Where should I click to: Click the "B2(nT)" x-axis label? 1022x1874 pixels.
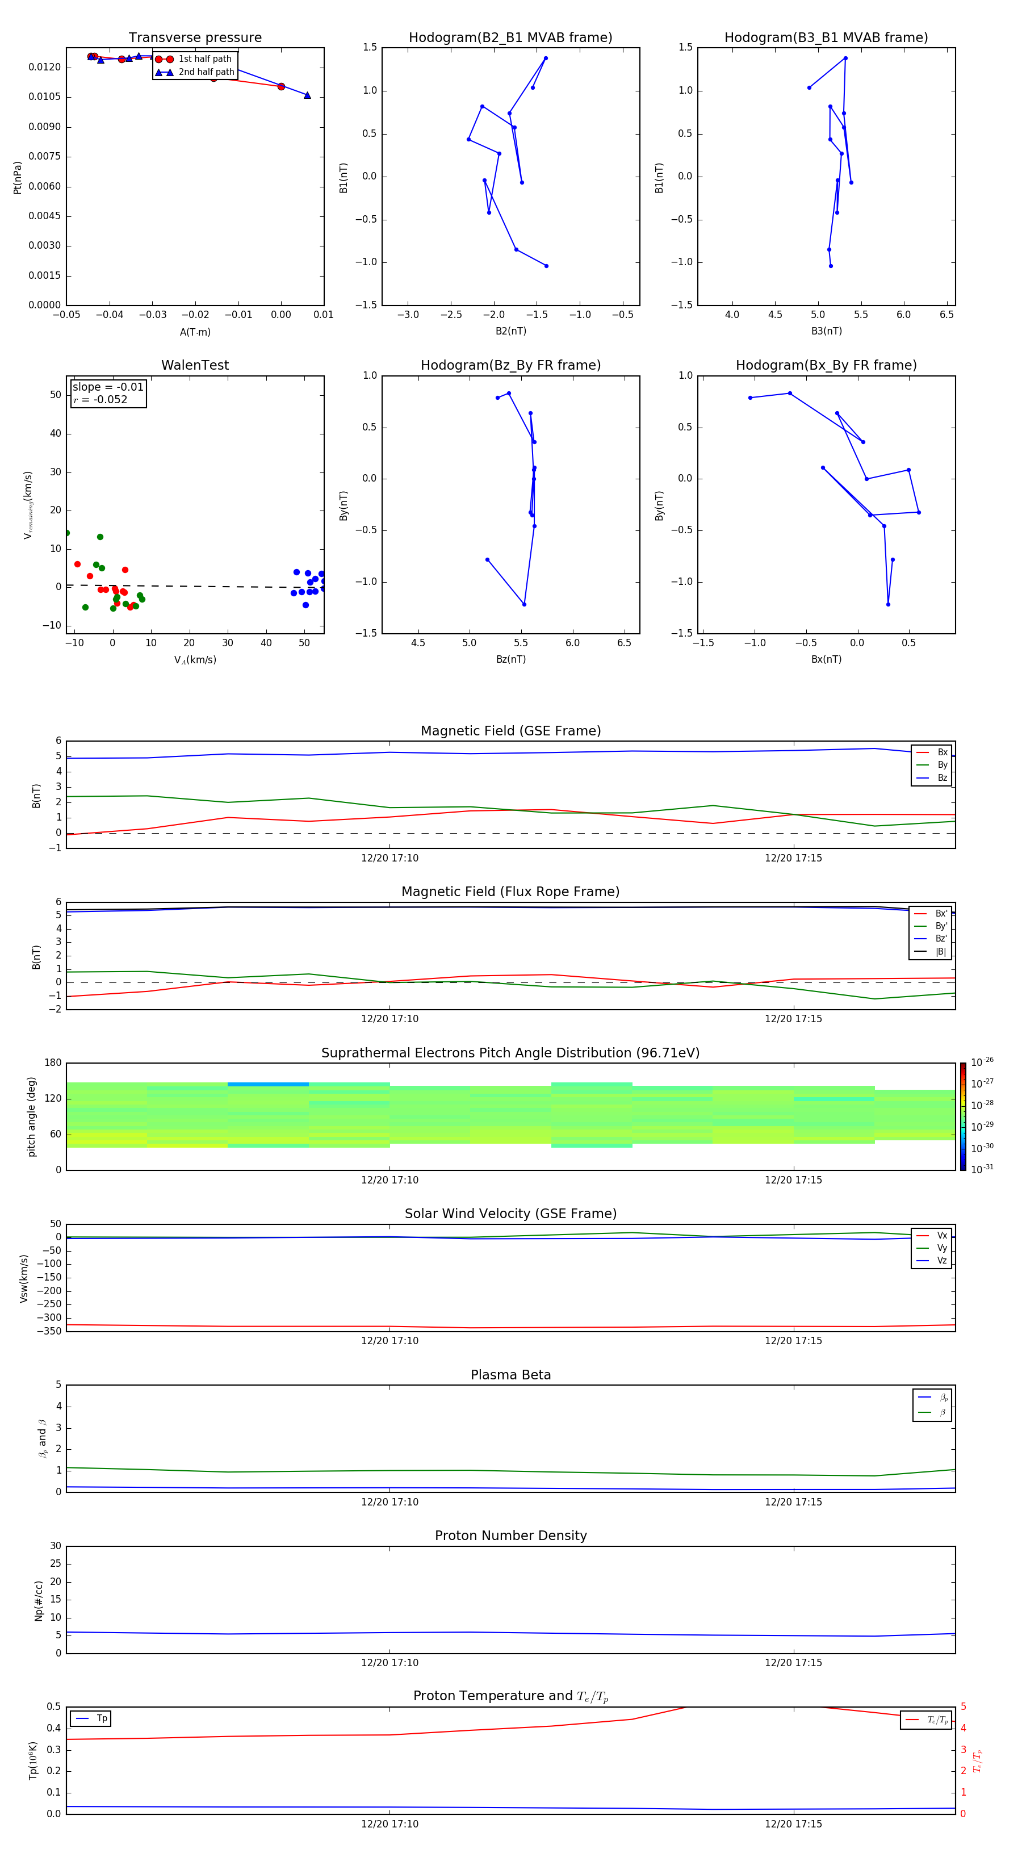coord(510,331)
